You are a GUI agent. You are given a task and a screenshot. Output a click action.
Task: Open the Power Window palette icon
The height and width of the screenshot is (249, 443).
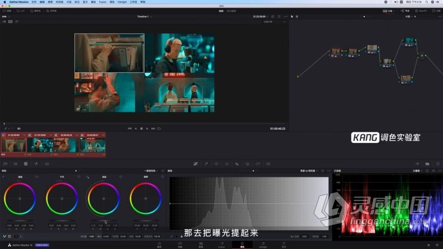coord(217,164)
